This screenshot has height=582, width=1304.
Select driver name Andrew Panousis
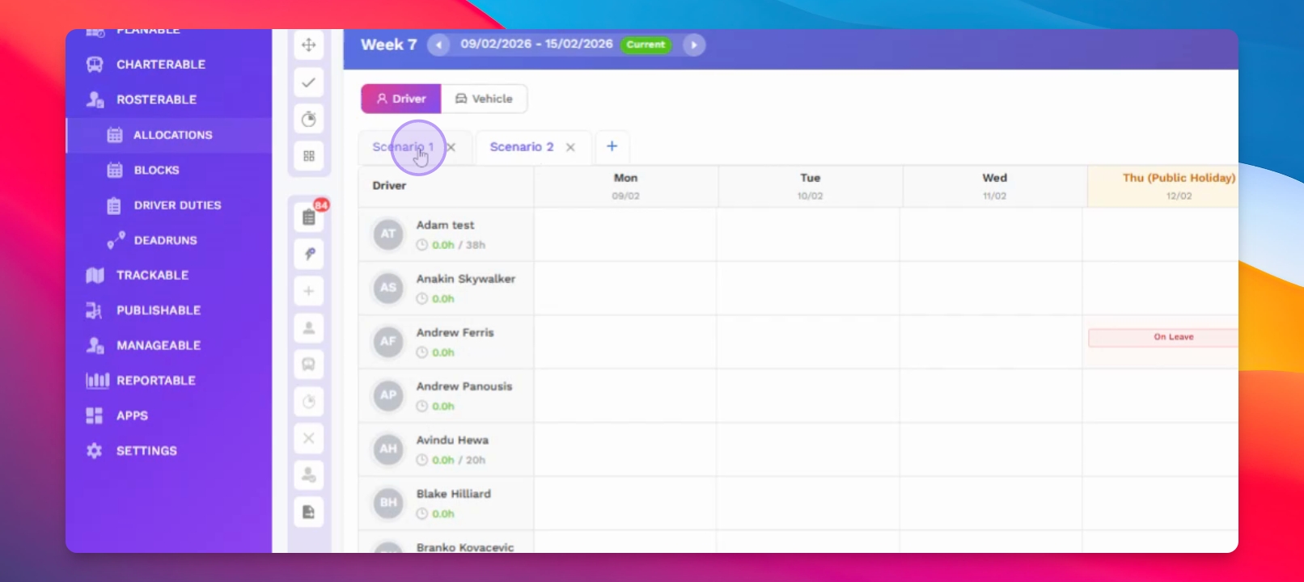coord(464,386)
